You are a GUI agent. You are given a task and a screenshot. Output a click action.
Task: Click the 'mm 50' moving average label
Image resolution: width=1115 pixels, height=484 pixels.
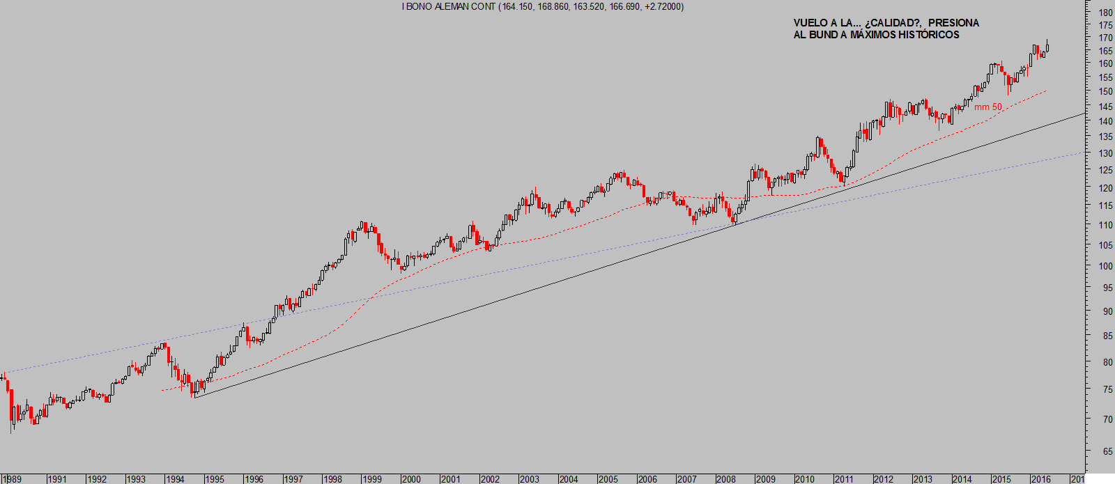click(x=987, y=107)
